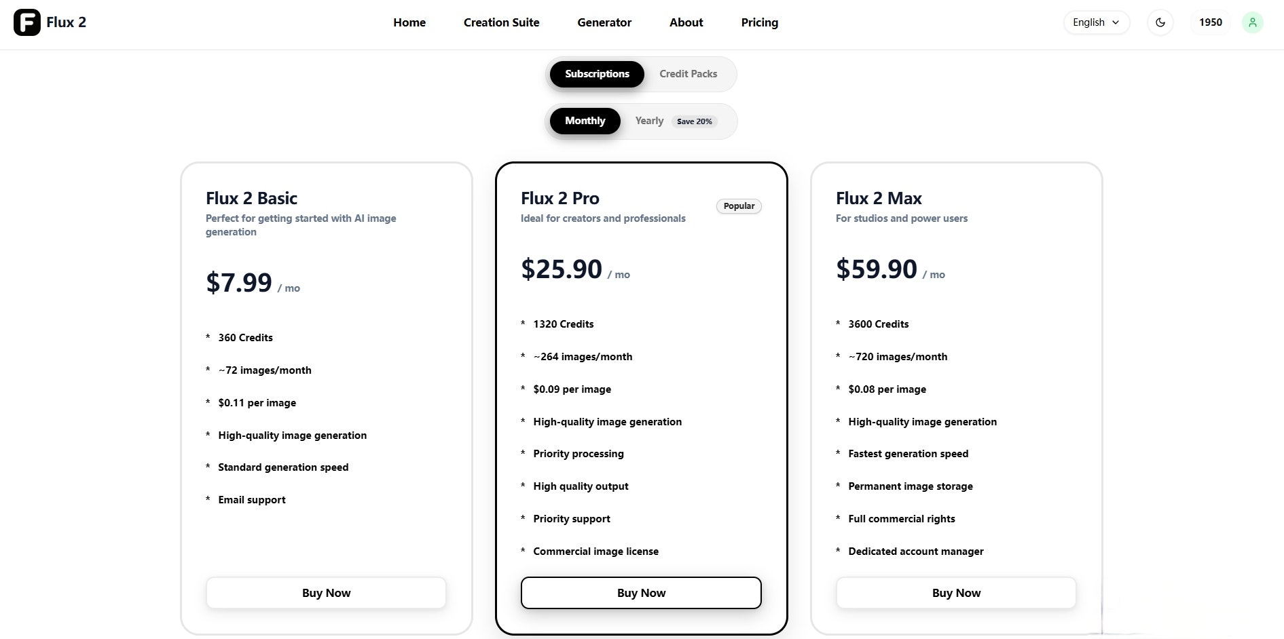Click the Flux 2 logo icon

point(27,22)
